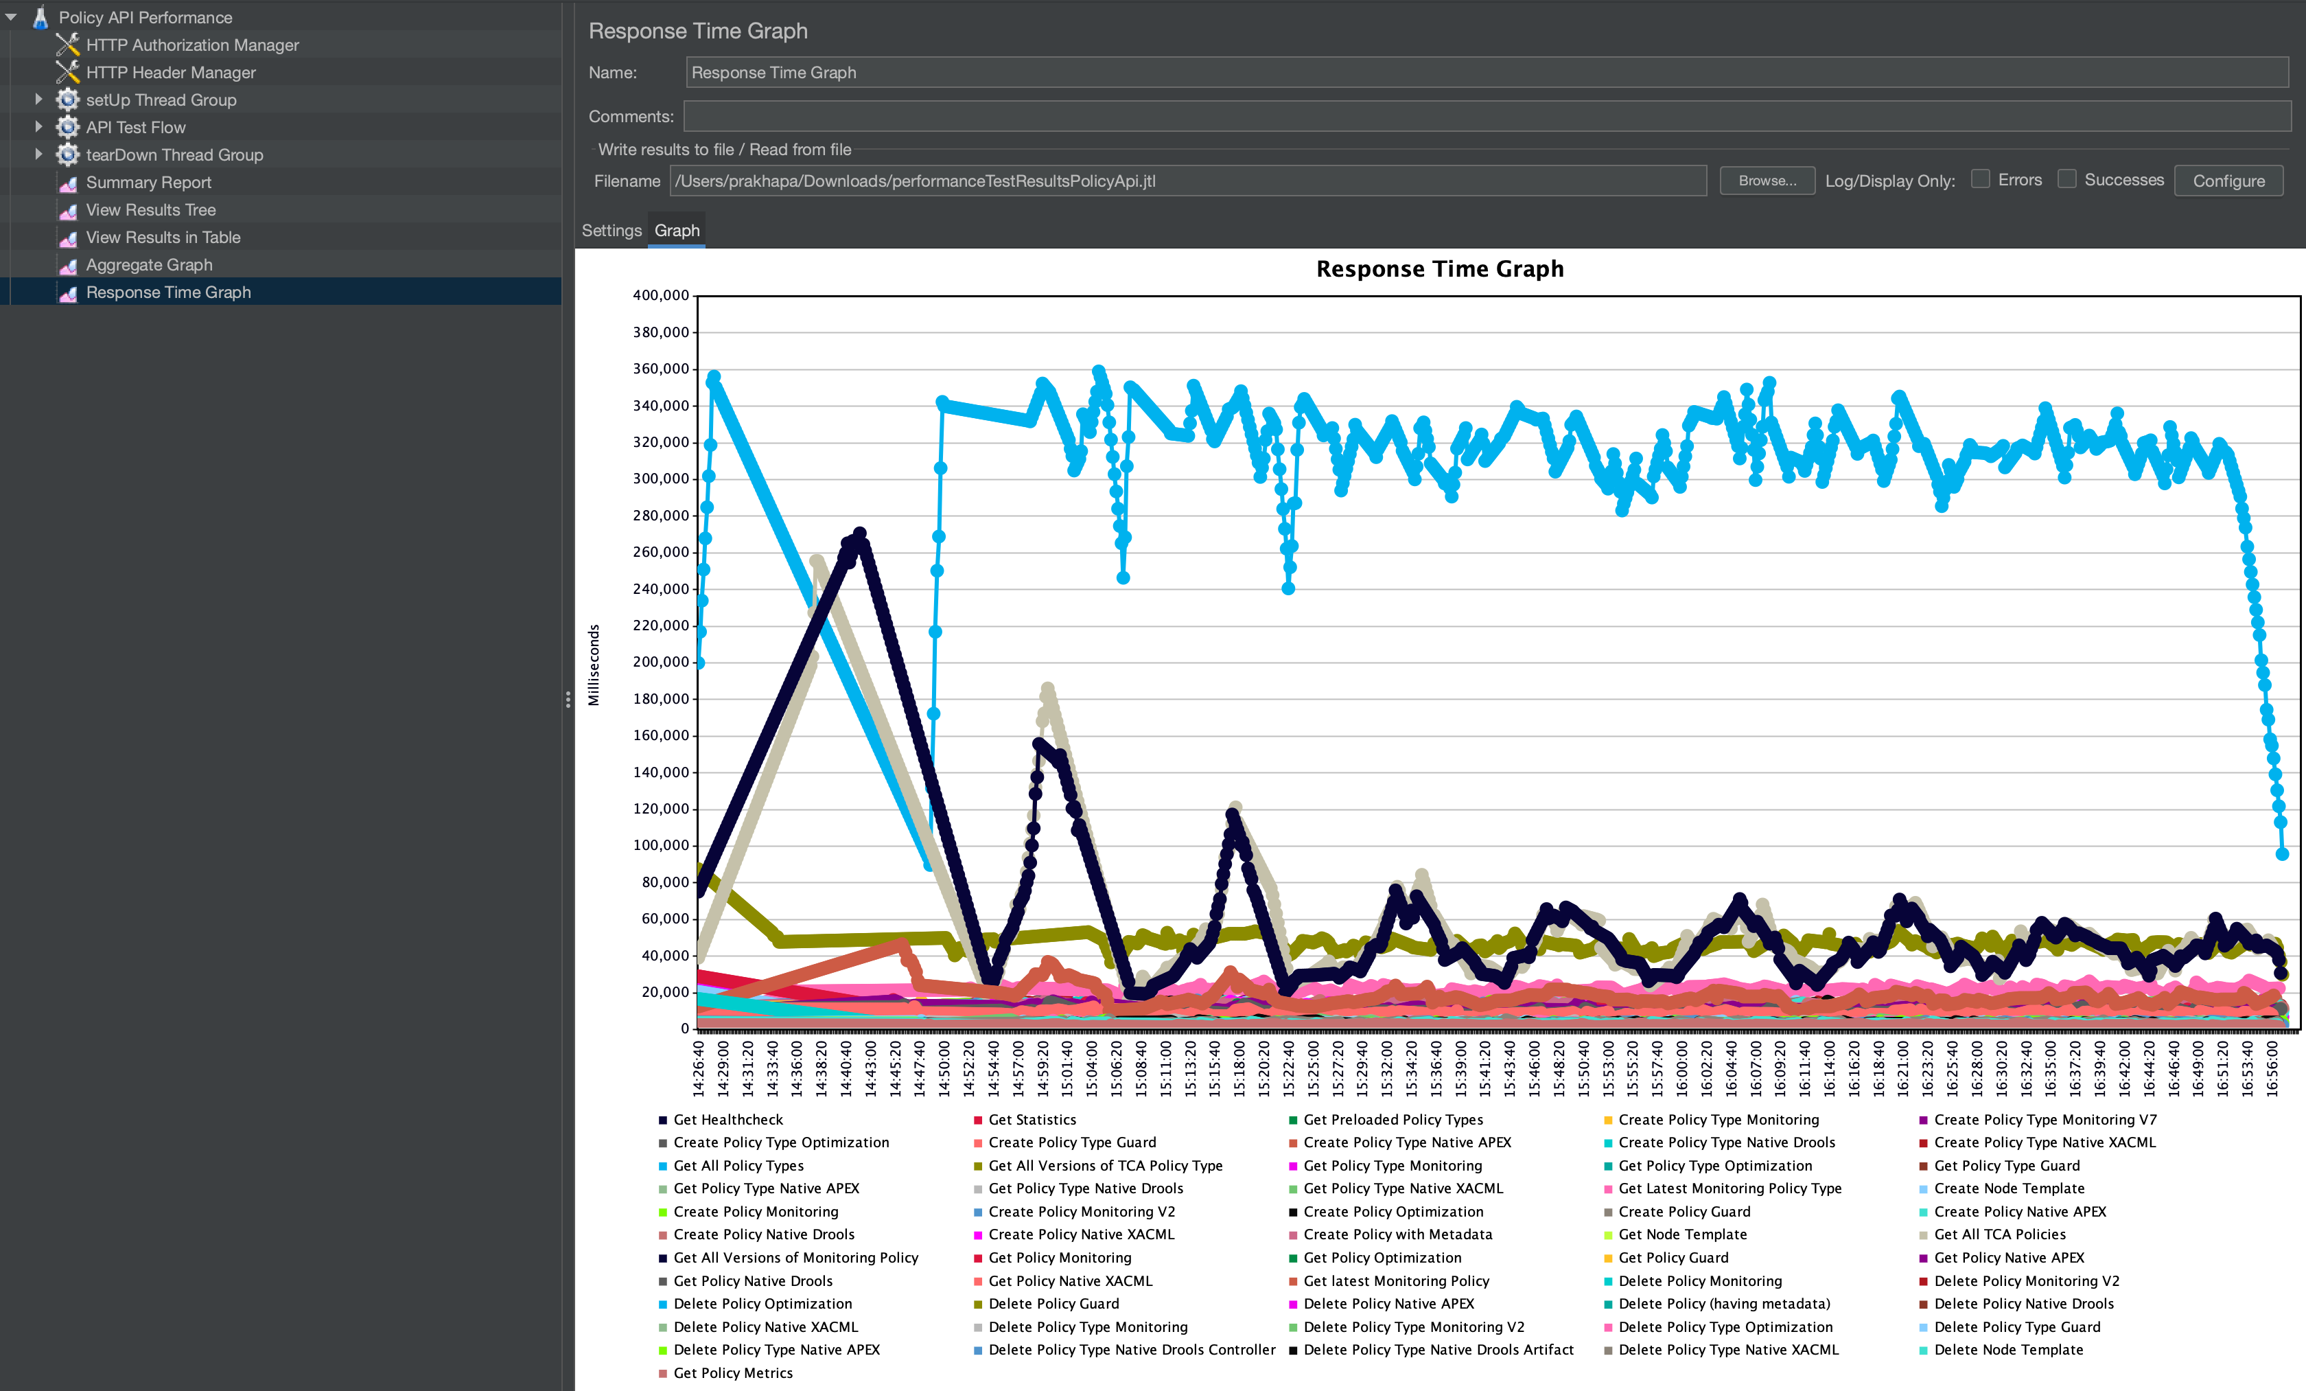Open View Results Tree in tree

pos(151,209)
